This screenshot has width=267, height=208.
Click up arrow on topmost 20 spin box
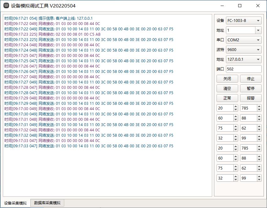tap(235, 106)
